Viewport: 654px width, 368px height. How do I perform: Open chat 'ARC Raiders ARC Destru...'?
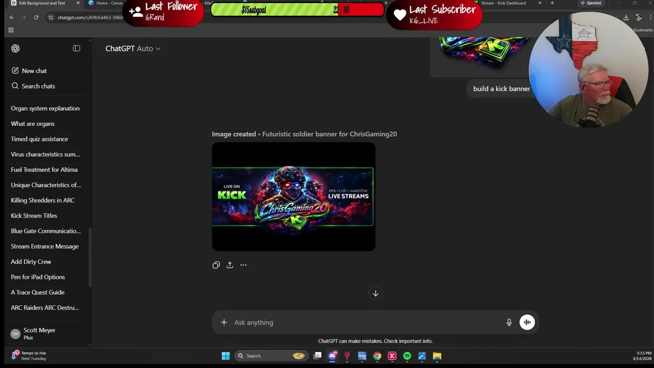point(45,308)
